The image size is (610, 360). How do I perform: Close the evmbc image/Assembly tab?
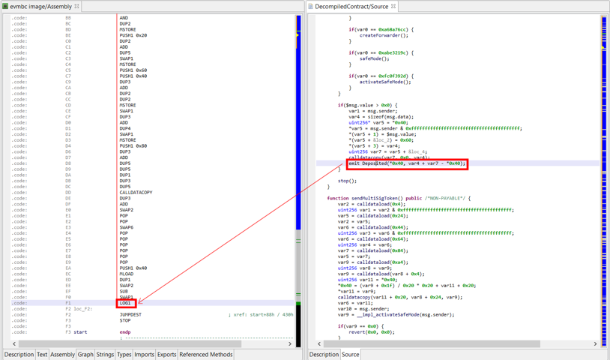76,6
